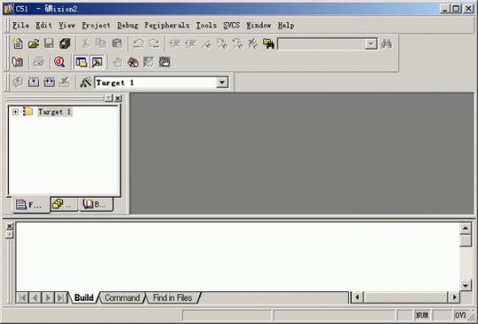This screenshot has height=324, width=478.
Task: Click the binoculars Find icon
Action: click(386, 44)
